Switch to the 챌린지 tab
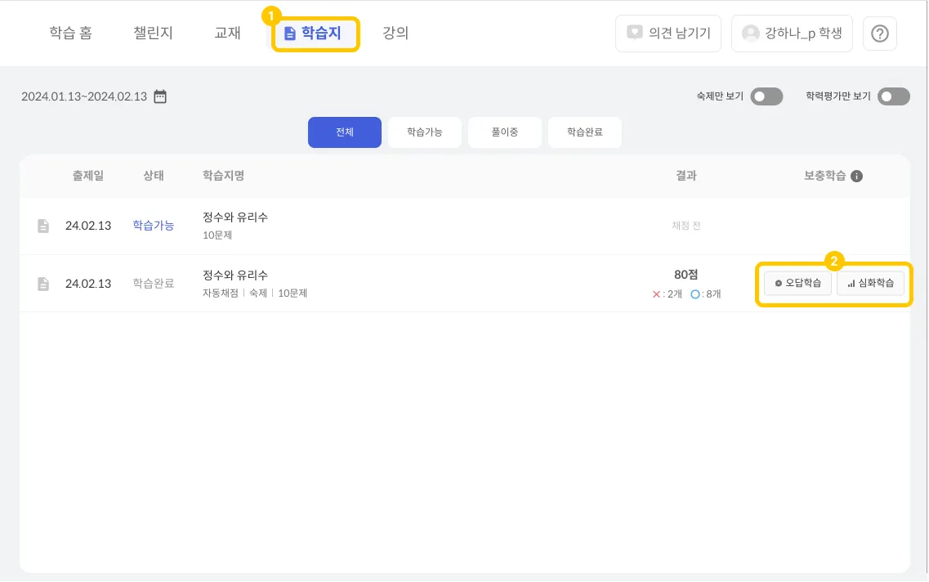The width and height of the screenshot is (929, 582). [153, 34]
